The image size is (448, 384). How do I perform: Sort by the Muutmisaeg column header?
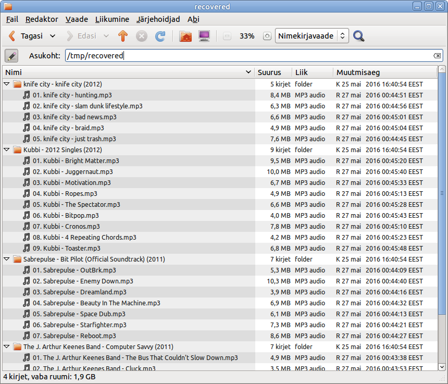point(385,72)
